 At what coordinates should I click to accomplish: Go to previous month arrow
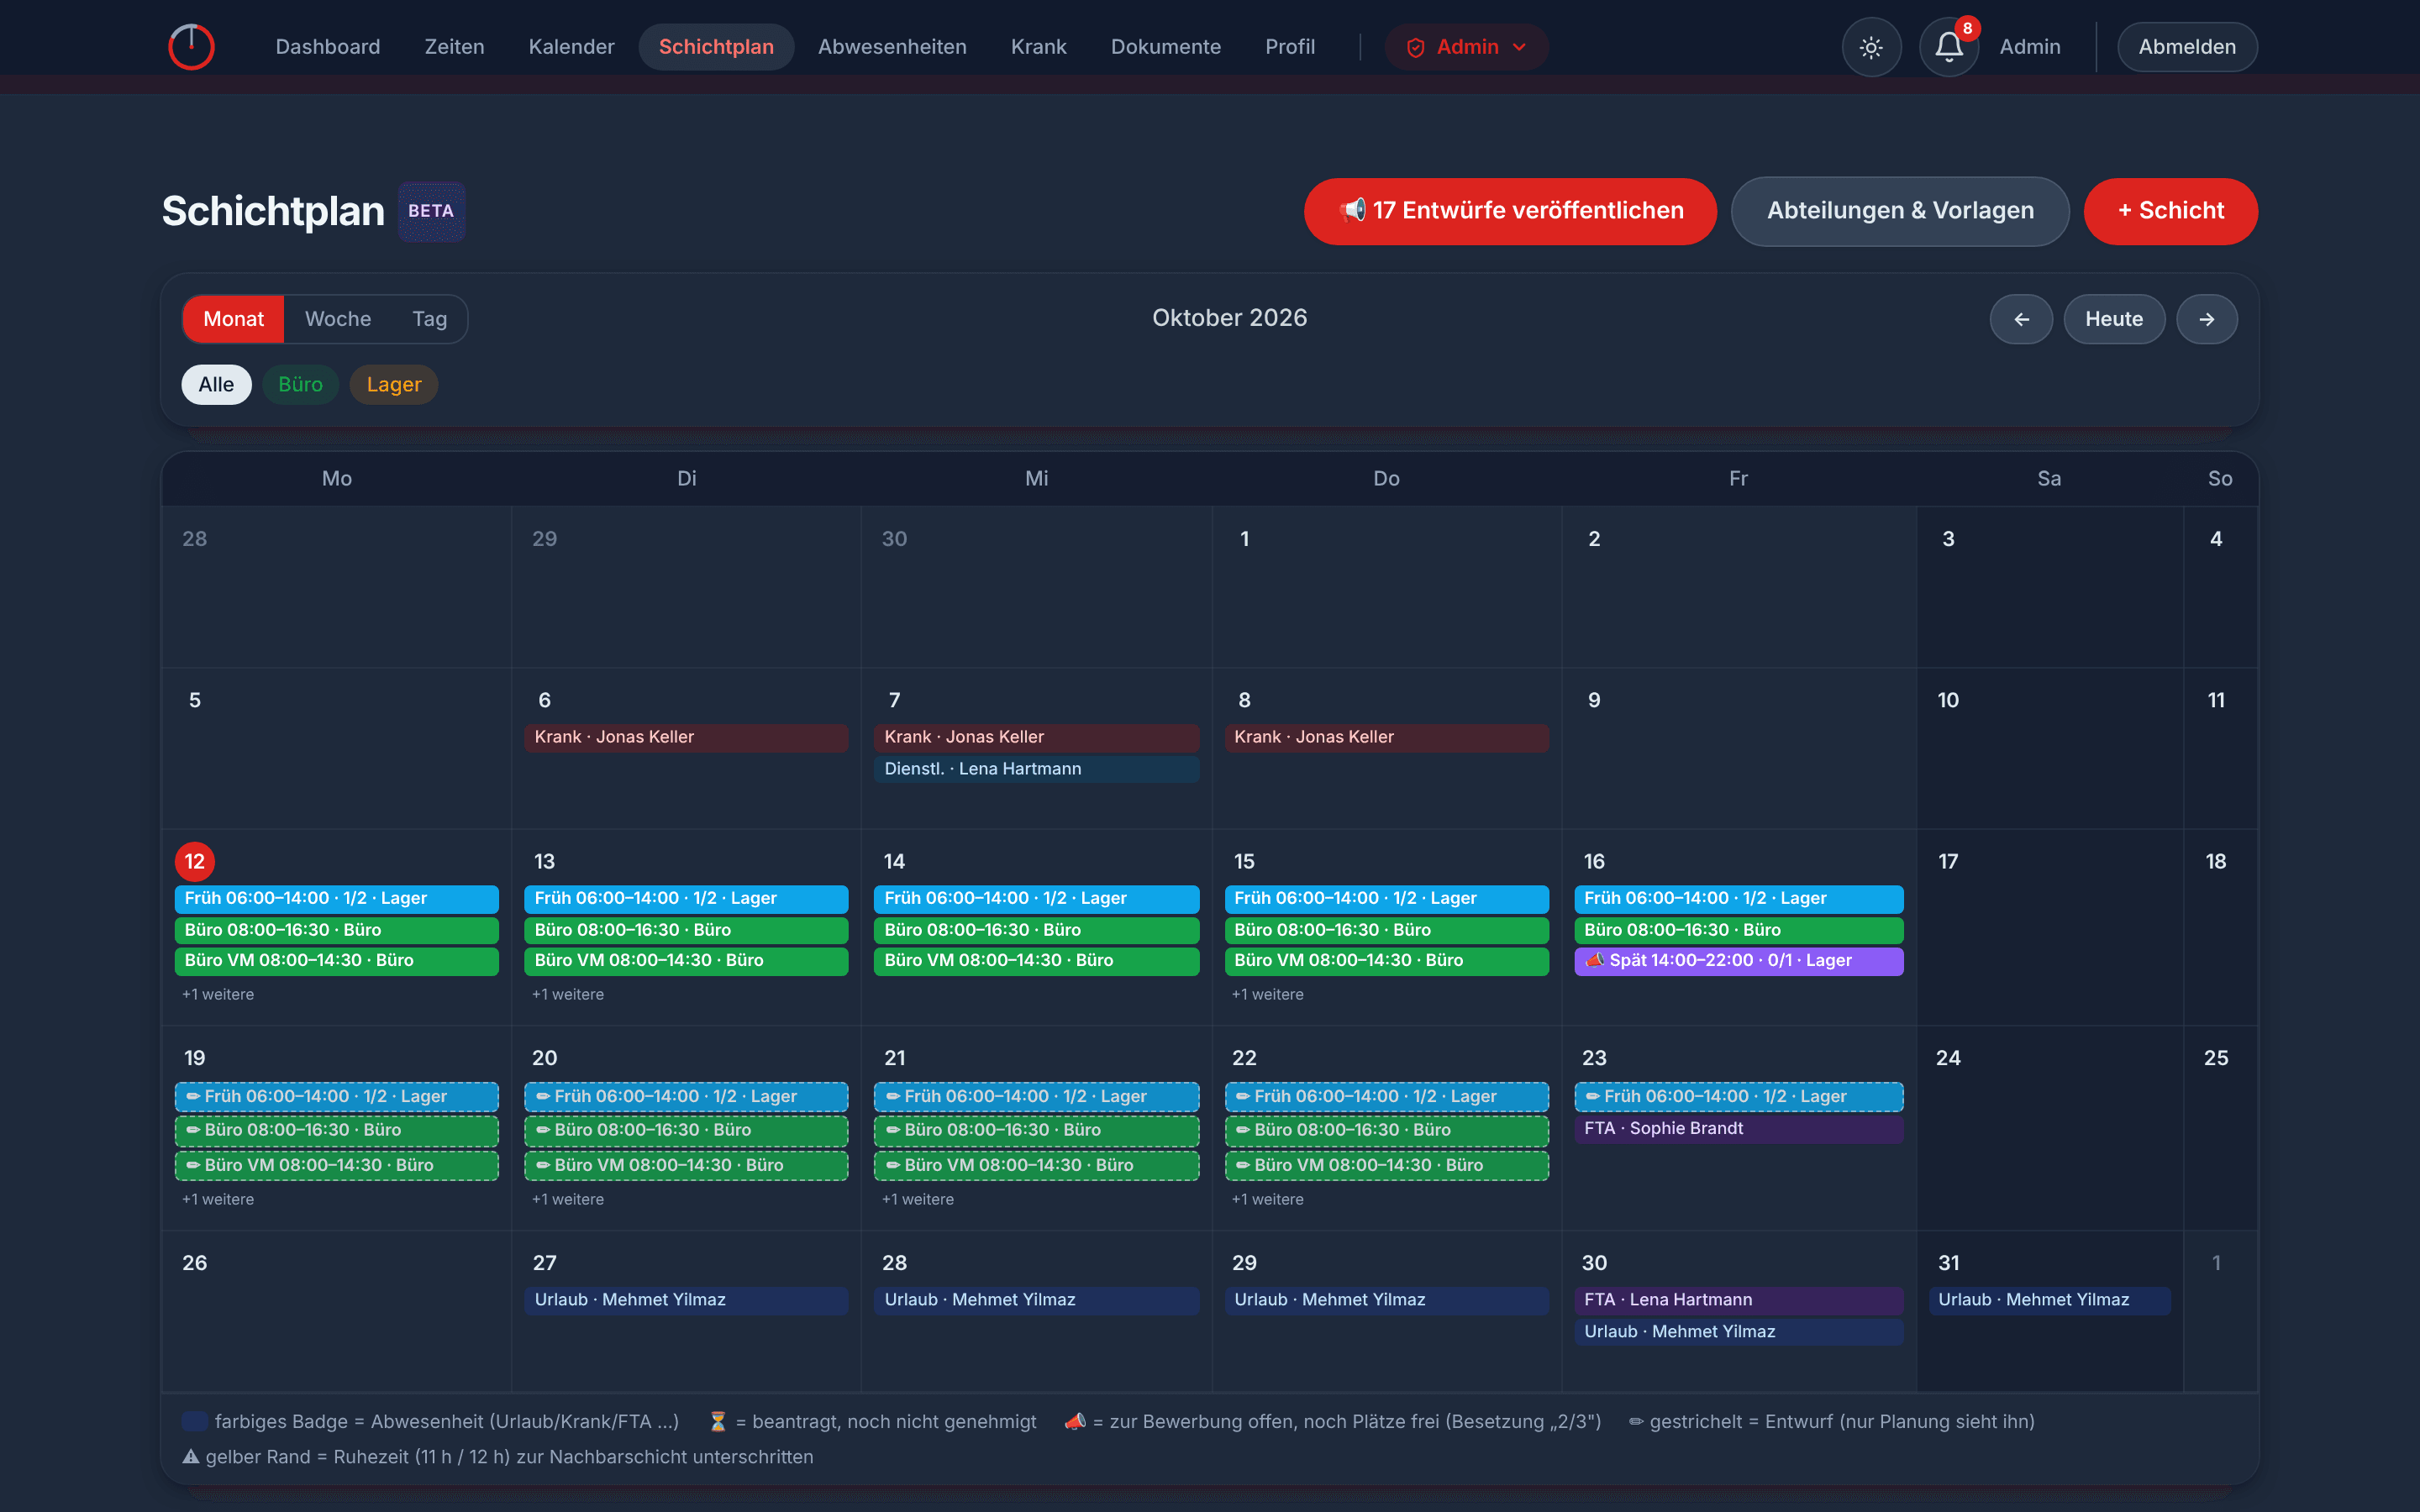(x=2021, y=319)
